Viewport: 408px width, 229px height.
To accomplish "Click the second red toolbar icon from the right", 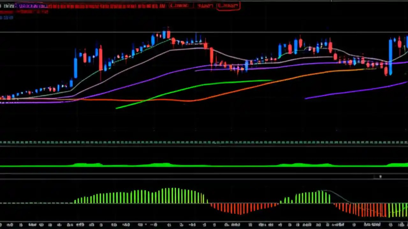I will tap(205, 5).
